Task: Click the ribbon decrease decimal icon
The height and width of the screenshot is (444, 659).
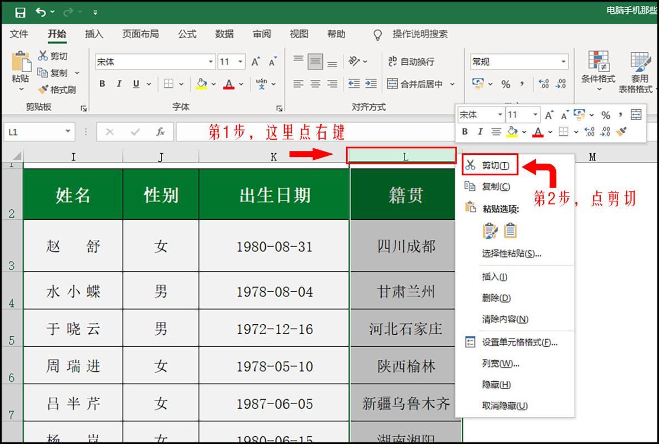Action: pos(561,84)
